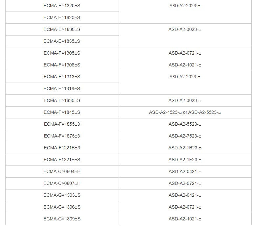Click the ECMA-C△0604□H motor entry
253x227 pixels.
coord(62,172)
